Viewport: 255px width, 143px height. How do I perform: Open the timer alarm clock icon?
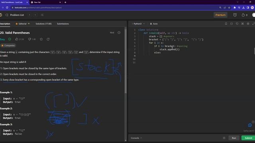[x=235, y=15]
